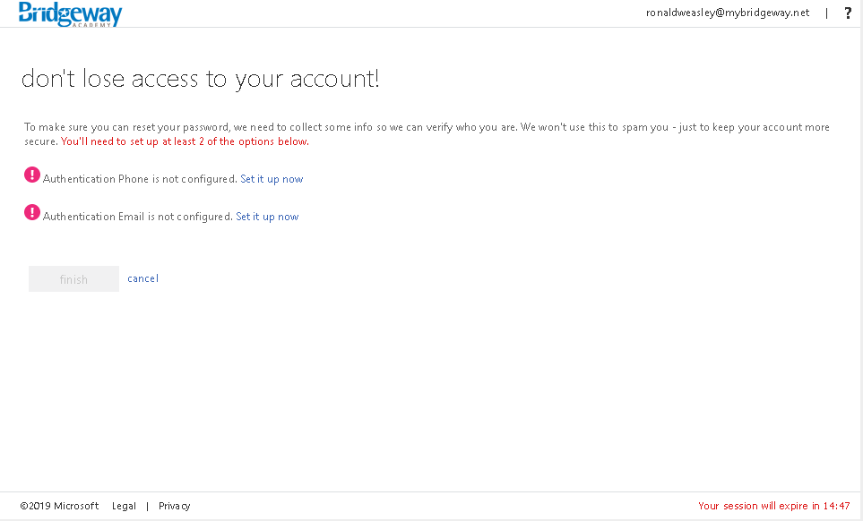Screen dimensions: 863x521
Task: Click the "don't lose access" heading
Action: [201, 79]
